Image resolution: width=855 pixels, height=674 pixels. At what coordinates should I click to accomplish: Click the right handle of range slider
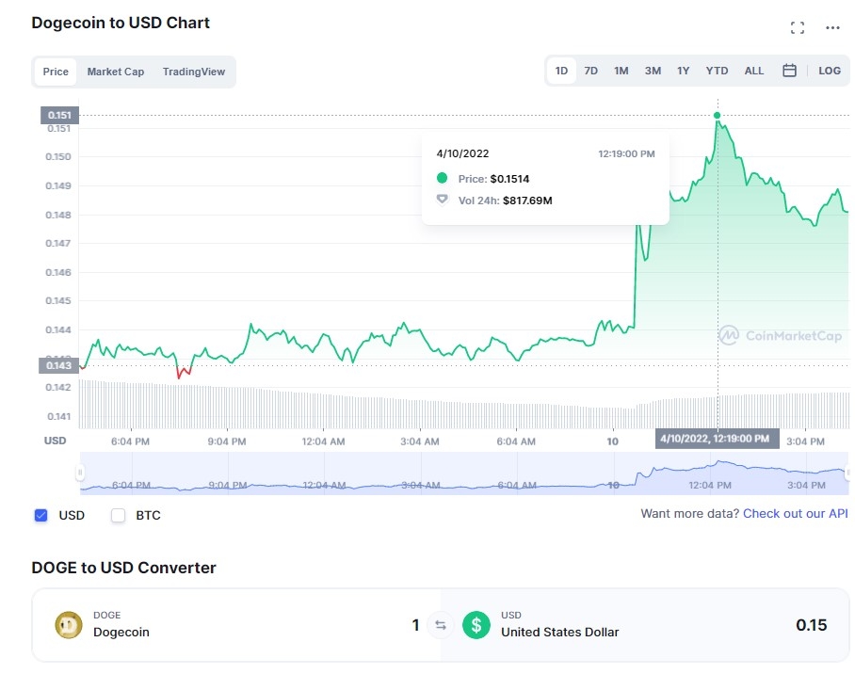[x=847, y=473]
